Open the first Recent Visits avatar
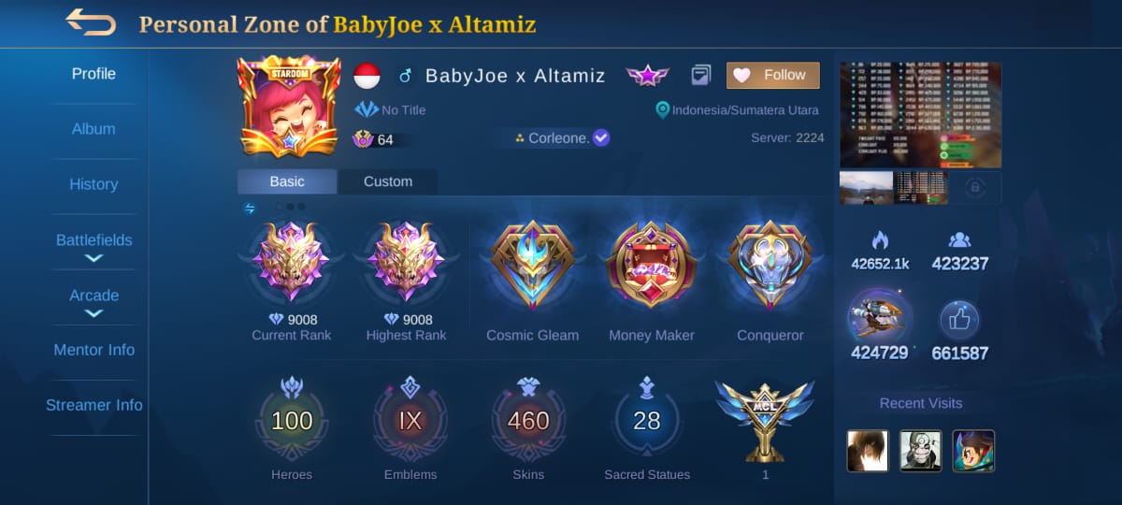This screenshot has width=1122, height=505. pyautogui.click(x=868, y=451)
